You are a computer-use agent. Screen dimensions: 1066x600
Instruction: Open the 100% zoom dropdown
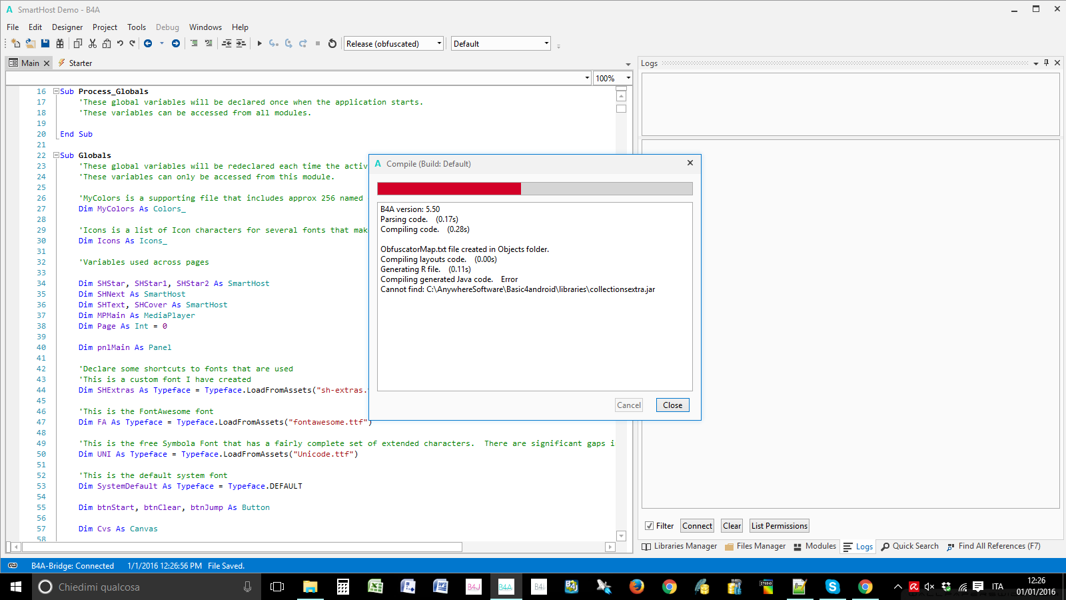(628, 78)
